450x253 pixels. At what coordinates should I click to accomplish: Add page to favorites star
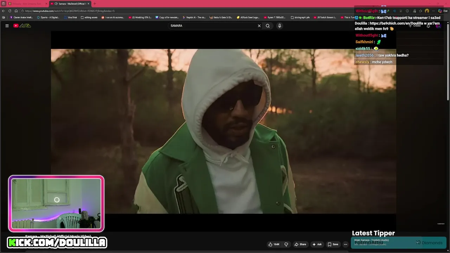coord(420,11)
